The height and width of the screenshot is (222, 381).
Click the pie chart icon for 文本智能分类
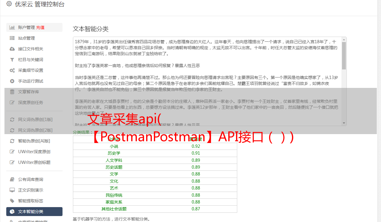click(12, 212)
